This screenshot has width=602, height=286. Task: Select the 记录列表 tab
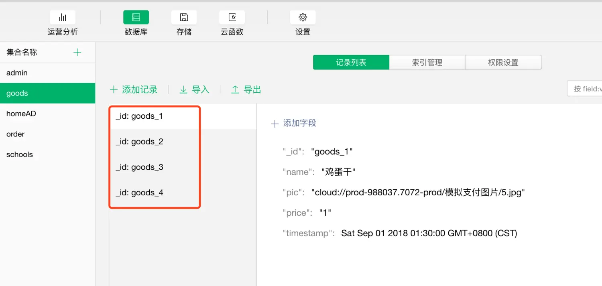pyautogui.click(x=351, y=62)
